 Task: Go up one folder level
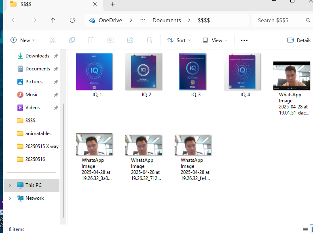[x=53, y=20]
